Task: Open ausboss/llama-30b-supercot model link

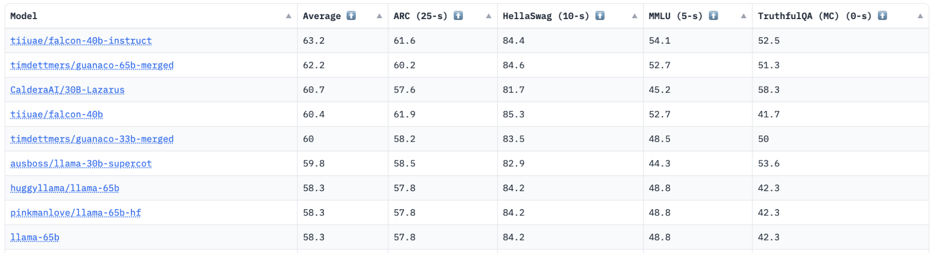Action: click(81, 164)
